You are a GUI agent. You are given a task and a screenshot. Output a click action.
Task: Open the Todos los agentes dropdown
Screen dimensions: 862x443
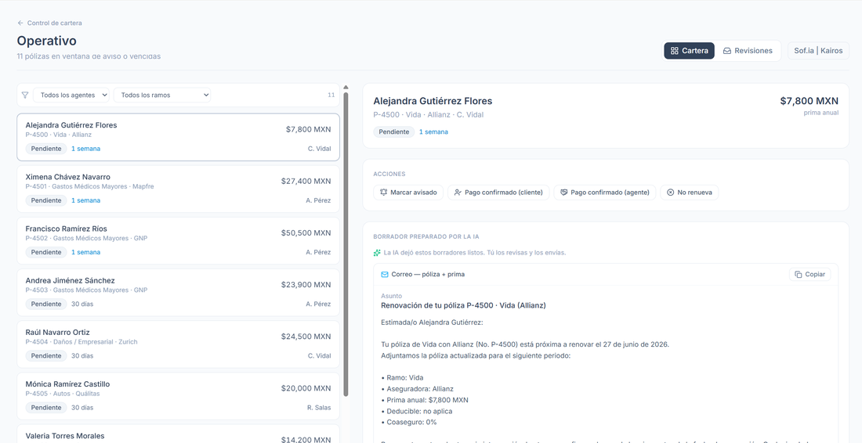pos(71,95)
